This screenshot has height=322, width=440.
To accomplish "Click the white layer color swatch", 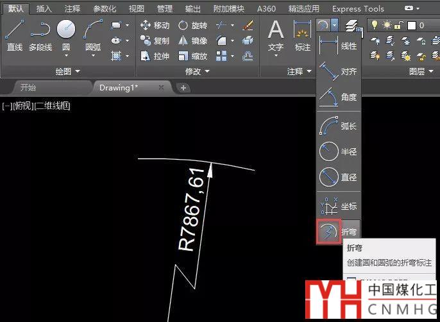I will tap(410, 25).
